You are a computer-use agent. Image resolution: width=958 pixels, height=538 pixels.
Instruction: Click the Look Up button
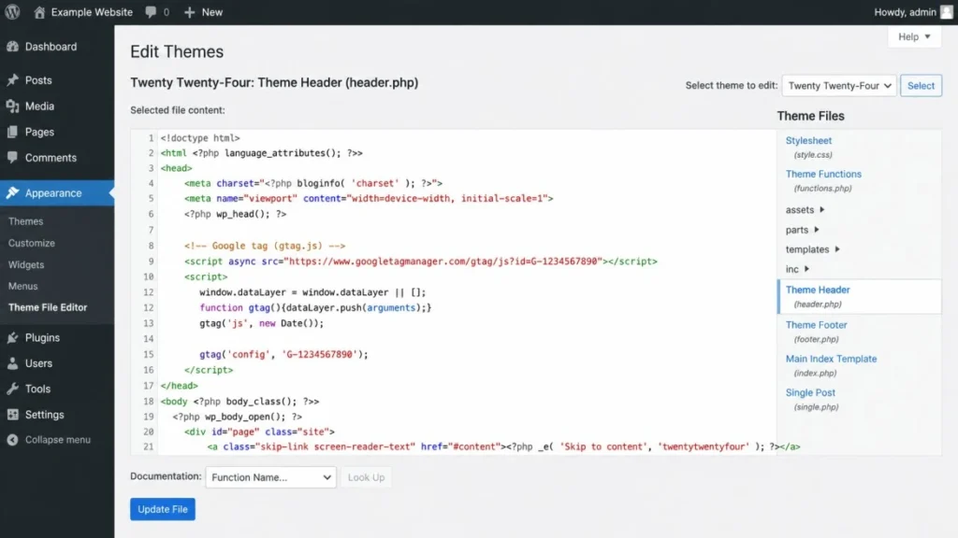click(366, 477)
